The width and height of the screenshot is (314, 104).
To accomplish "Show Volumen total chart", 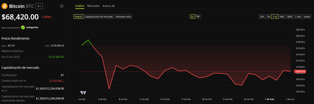I will (123, 16).
